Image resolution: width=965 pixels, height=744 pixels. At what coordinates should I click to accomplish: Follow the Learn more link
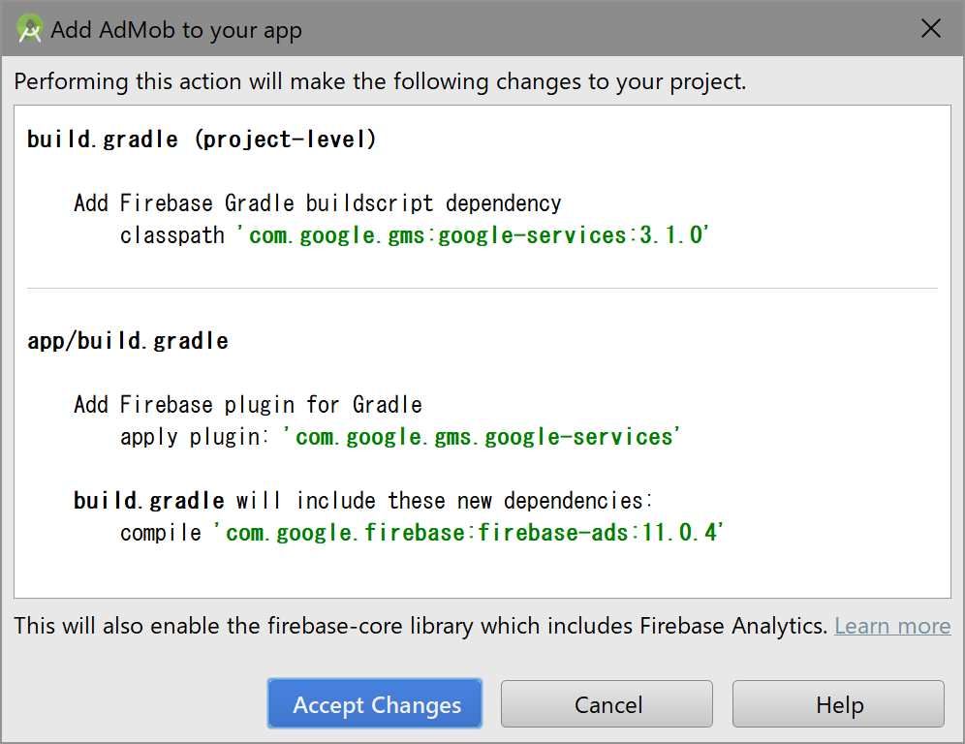coord(892,626)
